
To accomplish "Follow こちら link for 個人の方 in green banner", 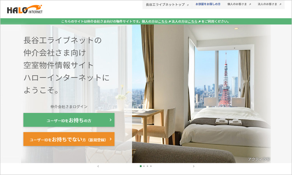I will [163, 21].
